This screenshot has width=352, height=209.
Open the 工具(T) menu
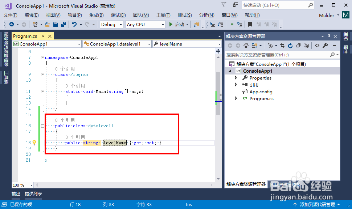pyautogui.click(x=163, y=15)
